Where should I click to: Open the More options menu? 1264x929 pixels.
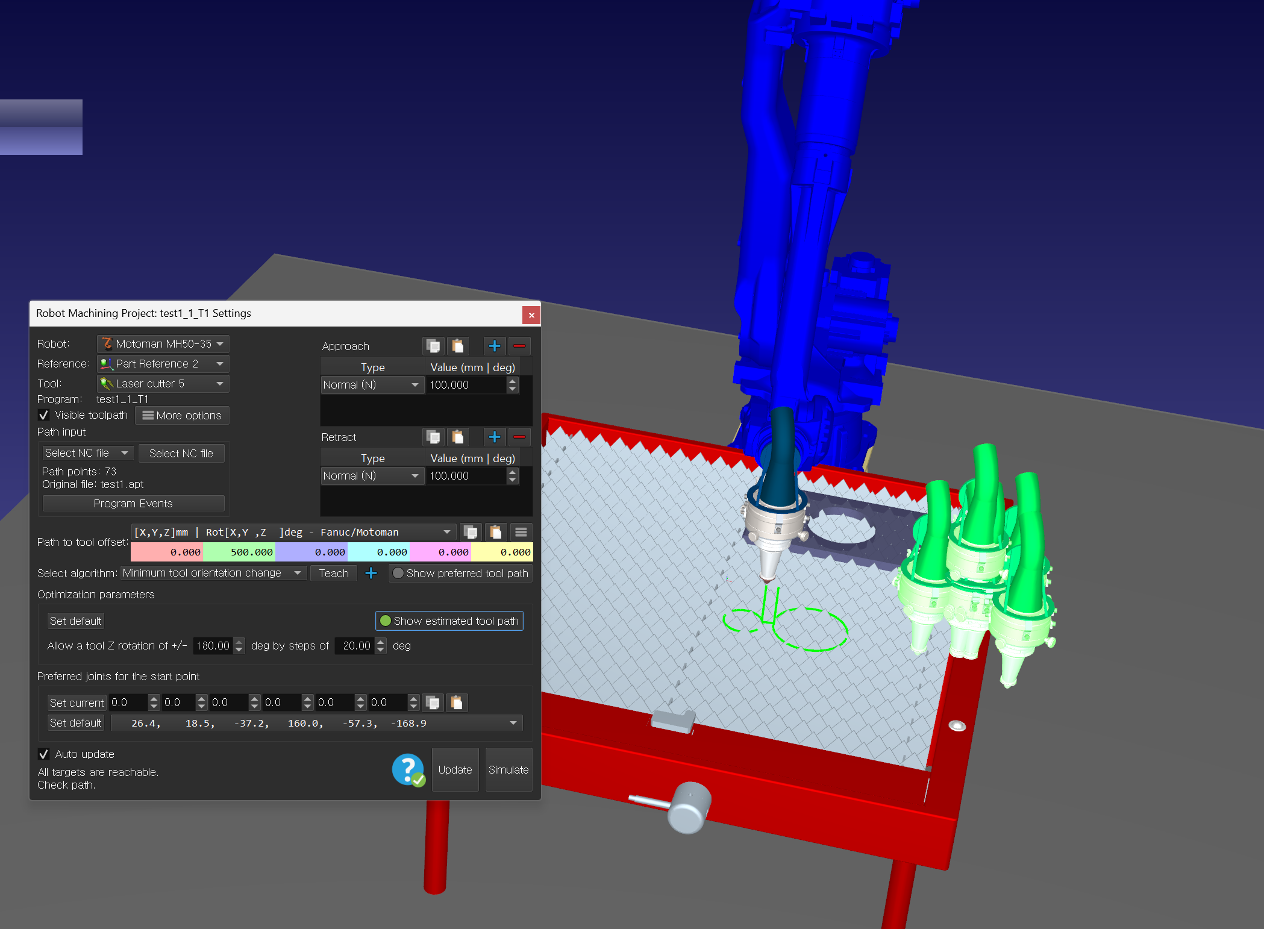[182, 416]
